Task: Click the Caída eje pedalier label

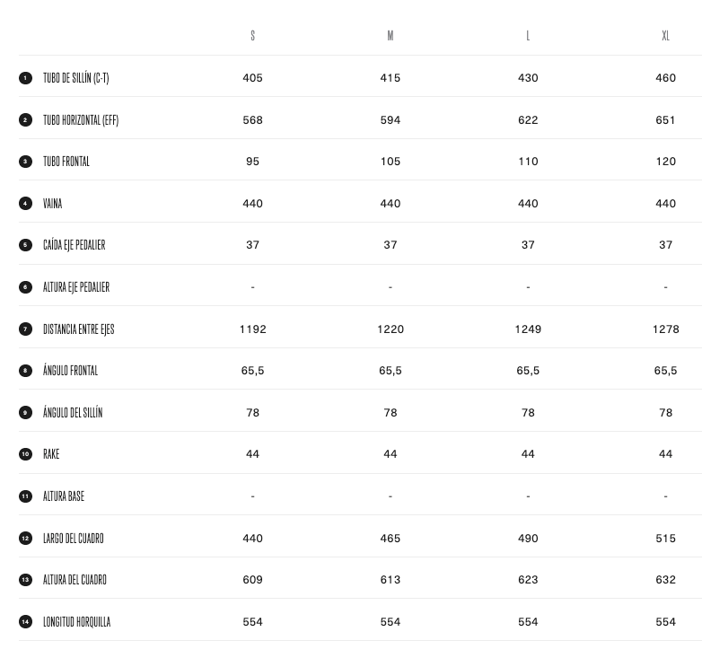Action: click(74, 245)
